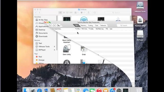Image resolution: width=164 pixels, height=92 pixels.
Task: Sort by Threads column in Activity Monitor
Action: click(x=91, y=29)
